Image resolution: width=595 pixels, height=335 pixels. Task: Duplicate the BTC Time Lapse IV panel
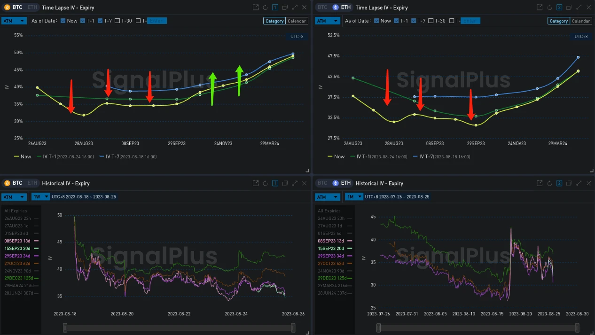[x=285, y=8]
